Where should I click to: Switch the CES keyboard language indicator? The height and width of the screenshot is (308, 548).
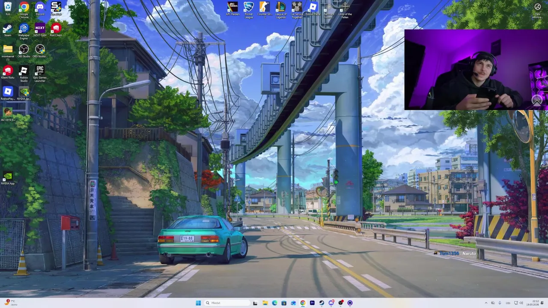508,303
